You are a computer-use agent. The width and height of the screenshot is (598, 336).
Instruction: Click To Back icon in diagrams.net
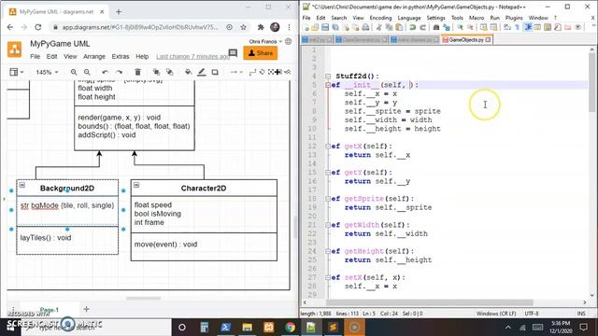click(170, 72)
